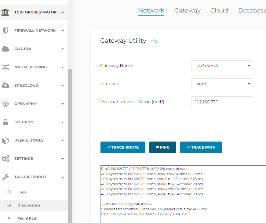The image size is (266, 223).
Task: Open the FlightPath submenu item
Action: pos(27,218)
